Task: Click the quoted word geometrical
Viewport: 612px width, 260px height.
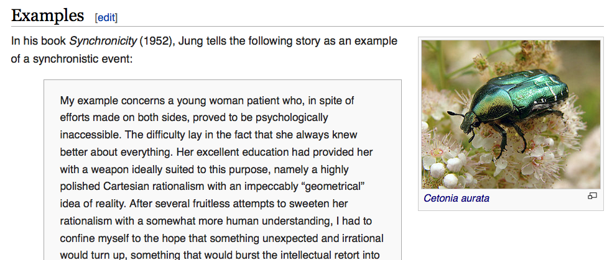Action: pos(333,186)
